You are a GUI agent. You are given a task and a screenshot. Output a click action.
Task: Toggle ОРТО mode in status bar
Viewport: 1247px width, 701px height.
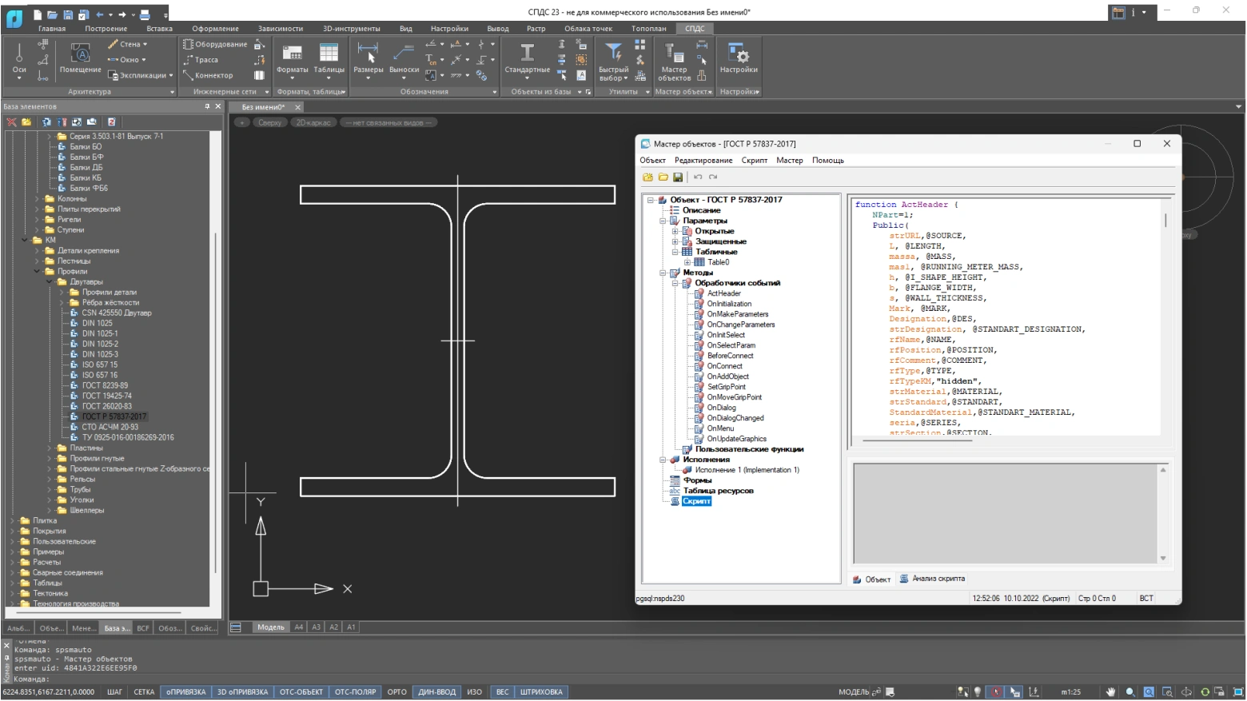(x=396, y=692)
